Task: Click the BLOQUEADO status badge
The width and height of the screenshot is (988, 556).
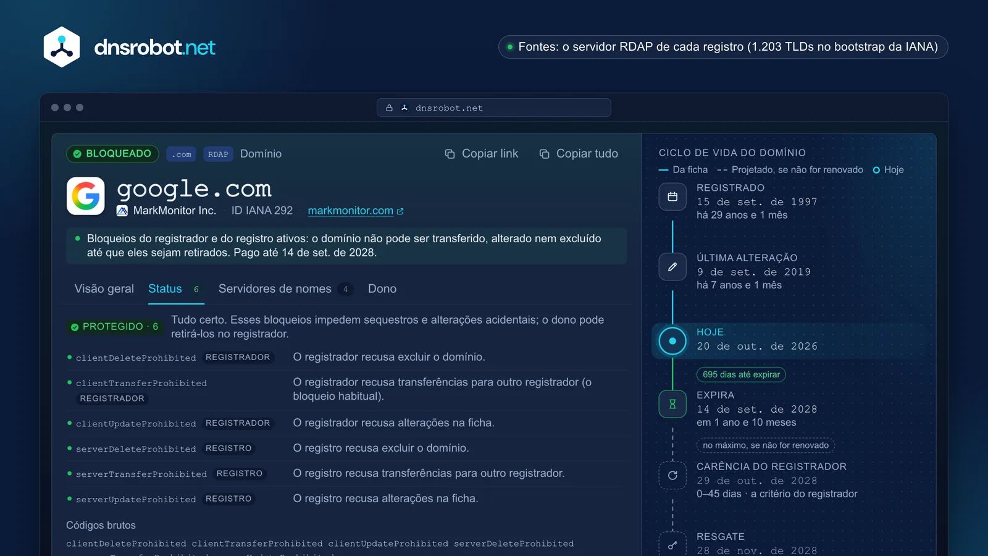Action: tap(112, 154)
